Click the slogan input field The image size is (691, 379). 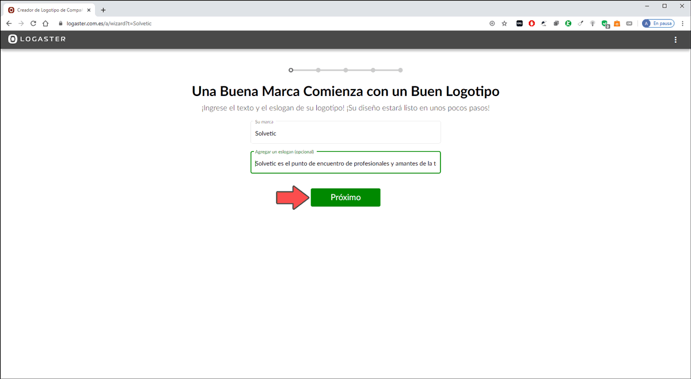[x=345, y=163]
